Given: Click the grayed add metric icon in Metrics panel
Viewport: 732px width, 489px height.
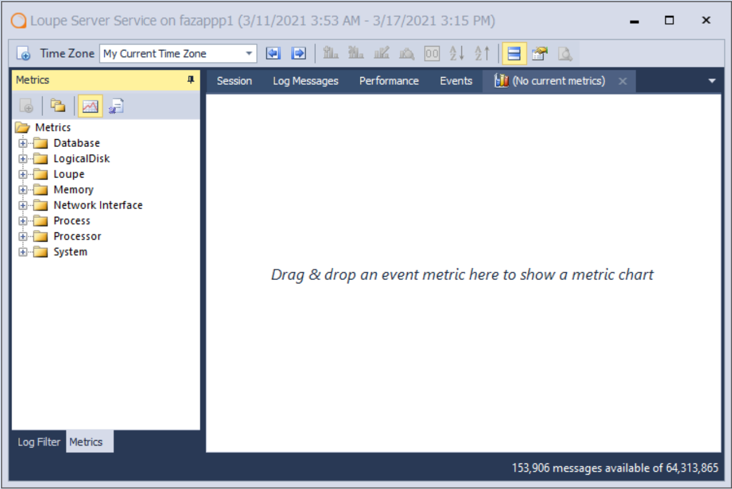Looking at the screenshot, I should 26,106.
